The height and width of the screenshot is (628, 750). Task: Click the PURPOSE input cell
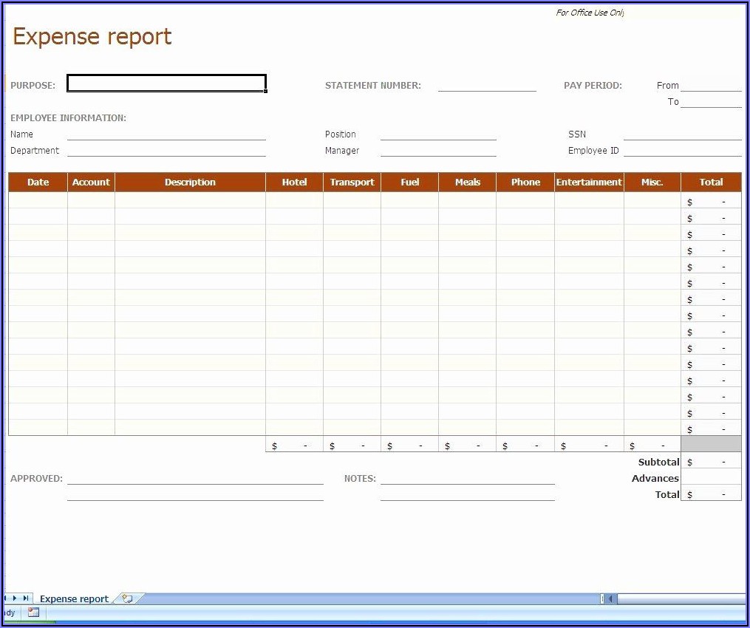pos(166,84)
